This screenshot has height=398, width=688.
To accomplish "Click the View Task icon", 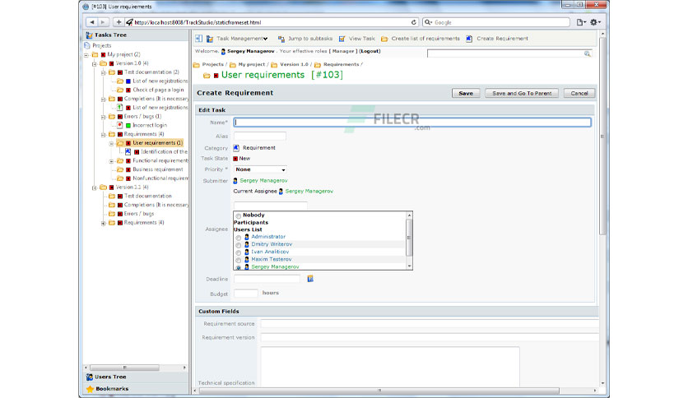I will 342,39.
